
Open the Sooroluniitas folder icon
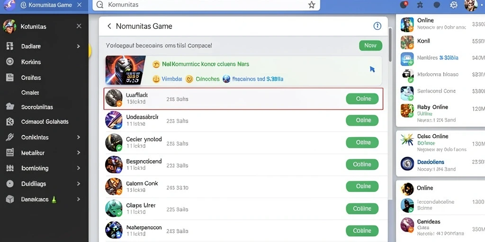pos(10,107)
